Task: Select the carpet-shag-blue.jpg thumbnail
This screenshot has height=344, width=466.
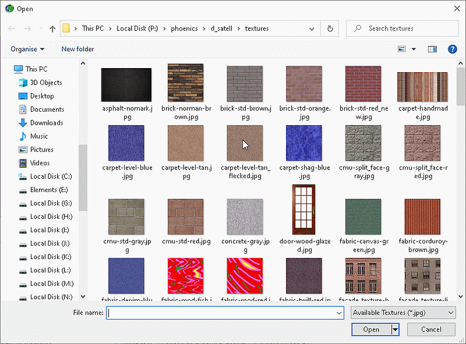Action: 303,143
